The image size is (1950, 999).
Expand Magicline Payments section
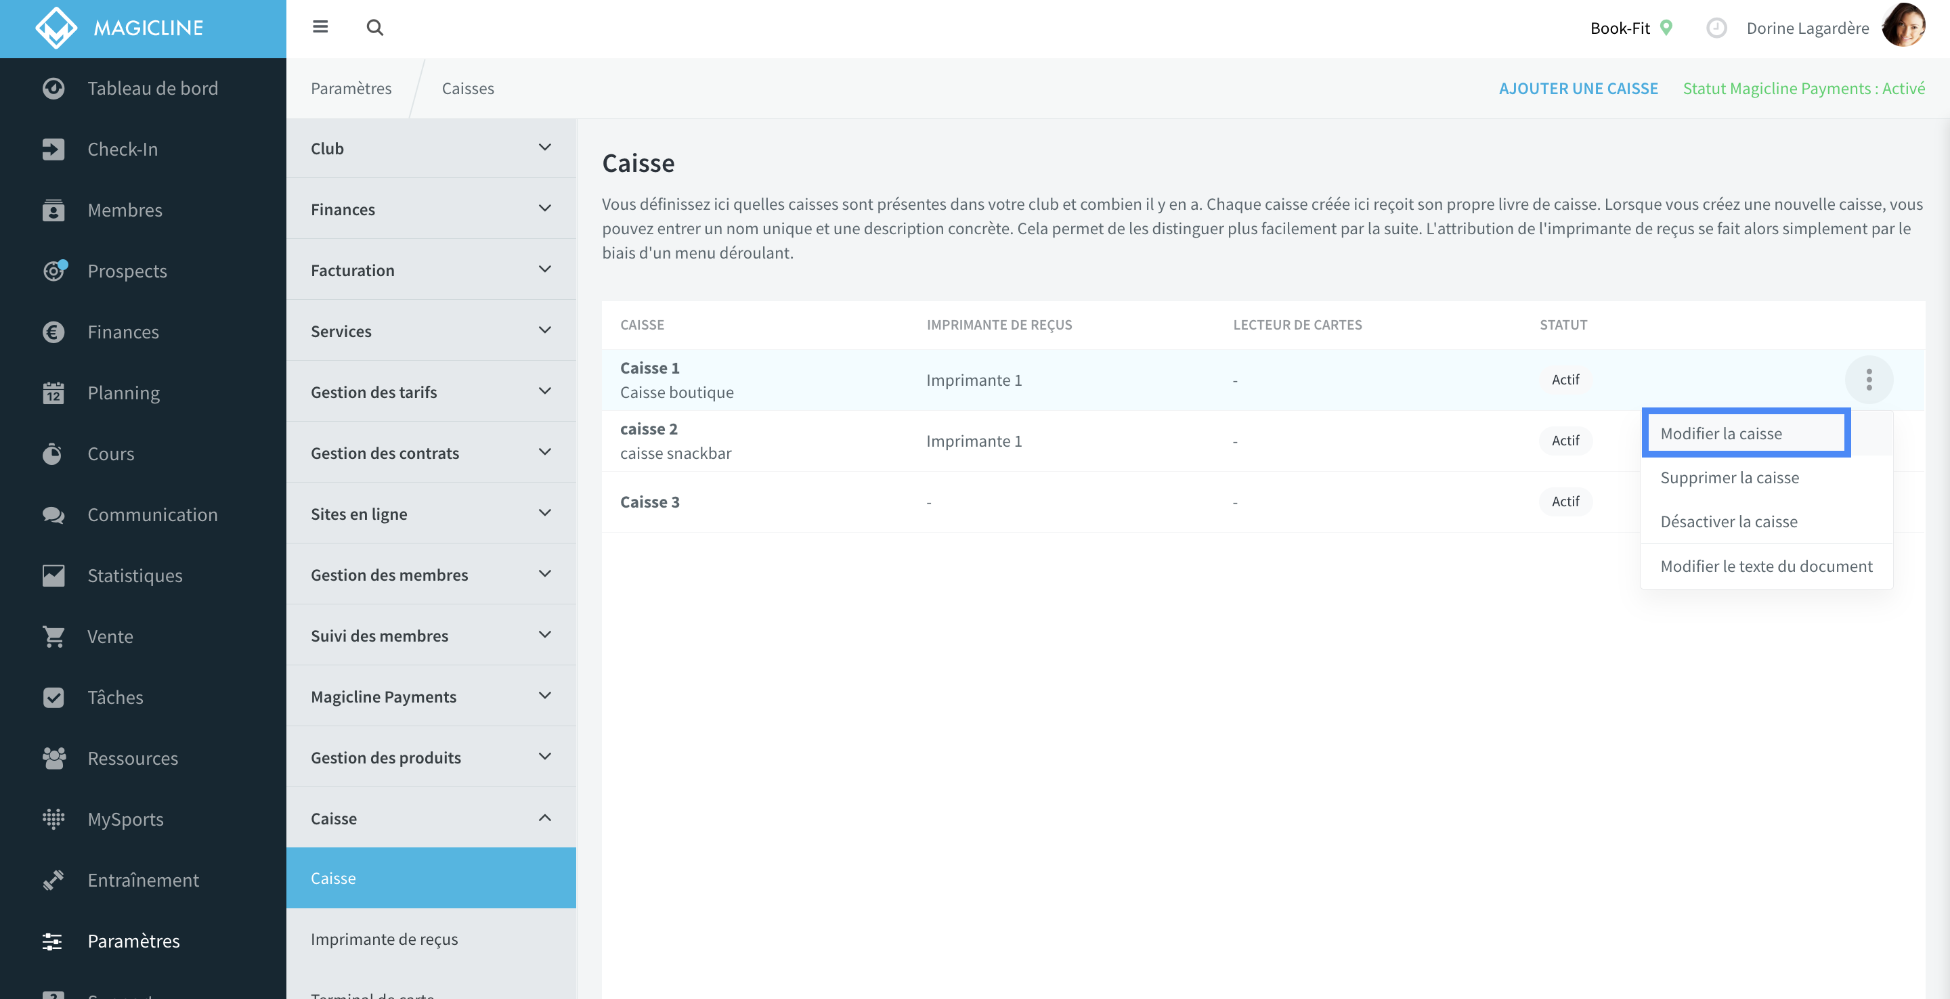click(431, 696)
